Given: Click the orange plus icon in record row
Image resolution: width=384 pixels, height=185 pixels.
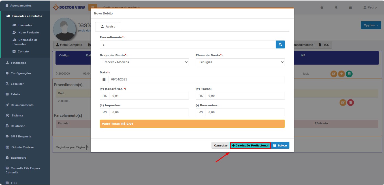Looking at the screenshot, I should click(342, 74).
